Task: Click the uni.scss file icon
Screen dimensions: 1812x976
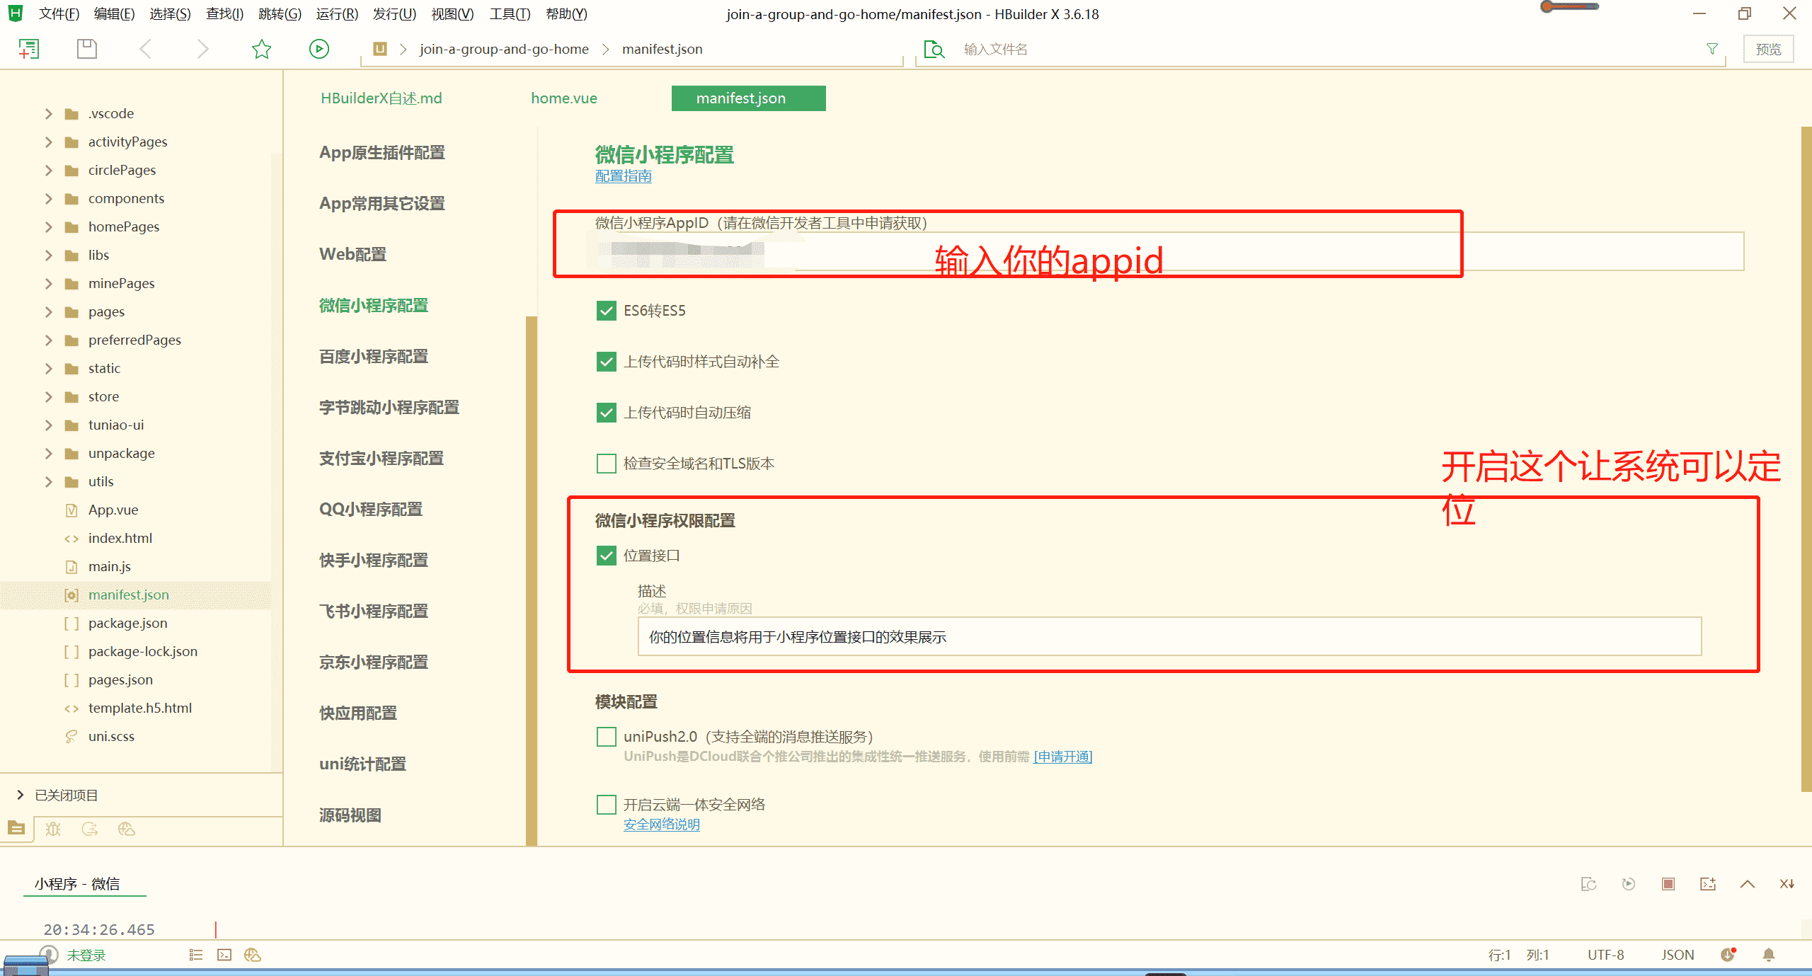Action: (x=71, y=737)
